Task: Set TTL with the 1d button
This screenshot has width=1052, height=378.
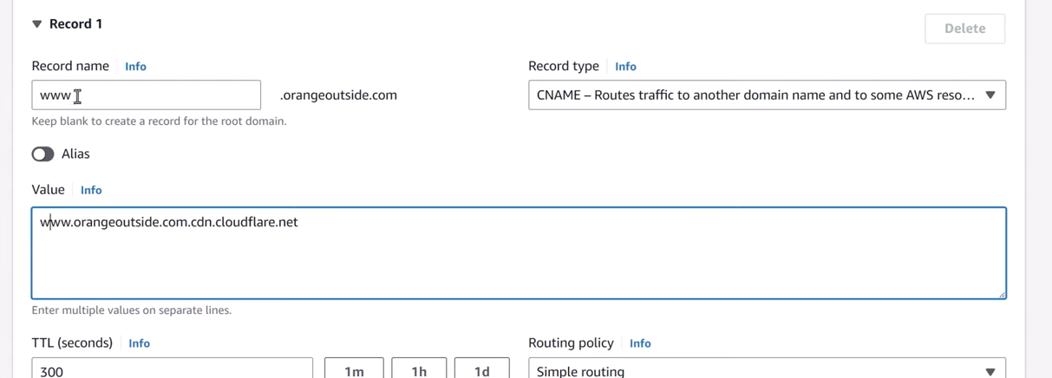Action: [x=481, y=369]
